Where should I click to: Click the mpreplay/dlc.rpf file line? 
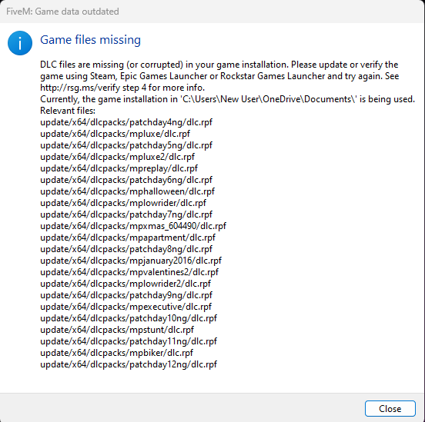[119, 168]
